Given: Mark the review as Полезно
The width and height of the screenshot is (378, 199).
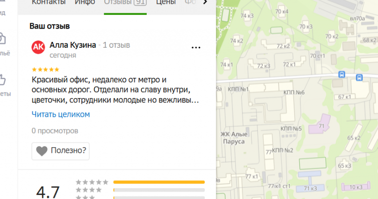Looking at the screenshot, I should tap(61, 151).
